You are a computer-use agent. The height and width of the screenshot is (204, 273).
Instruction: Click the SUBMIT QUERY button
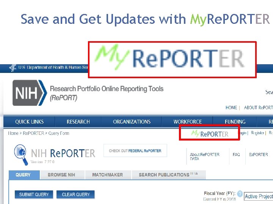click(34, 195)
